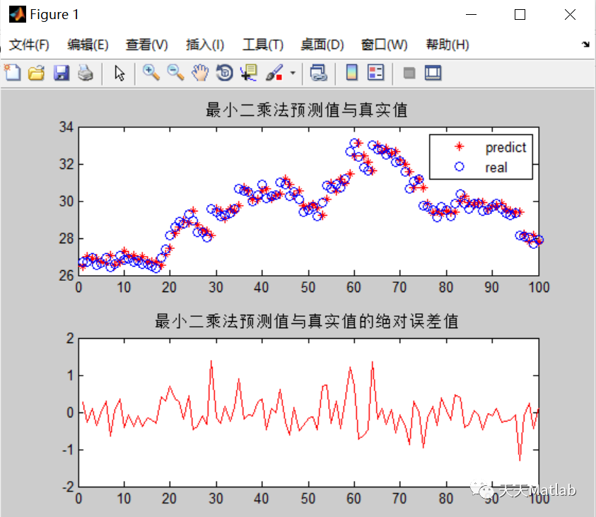Screen dimensions: 596x517
Task: Click the y-axis label 2 on bottom plot
Action: pyautogui.click(x=70, y=338)
